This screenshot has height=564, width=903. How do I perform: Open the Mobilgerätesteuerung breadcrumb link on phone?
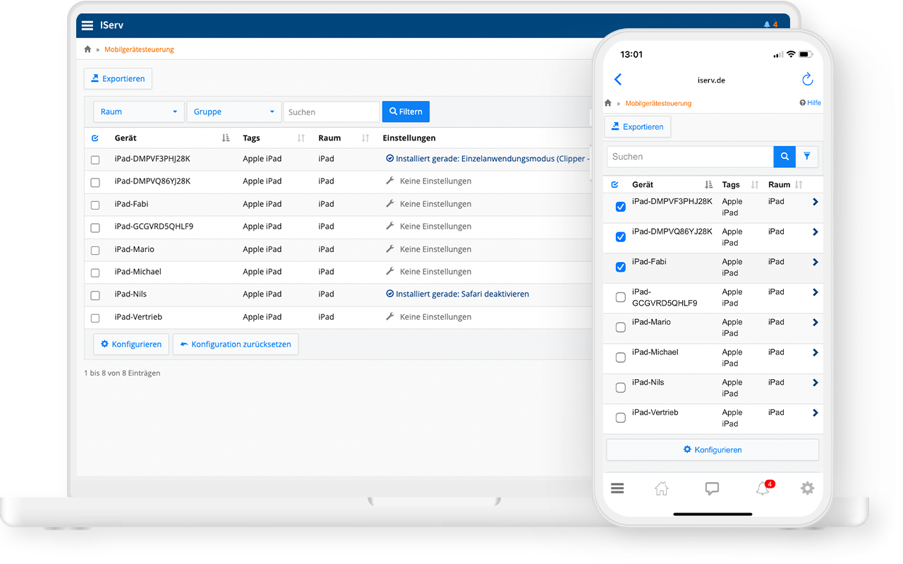[x=658, y=103]
